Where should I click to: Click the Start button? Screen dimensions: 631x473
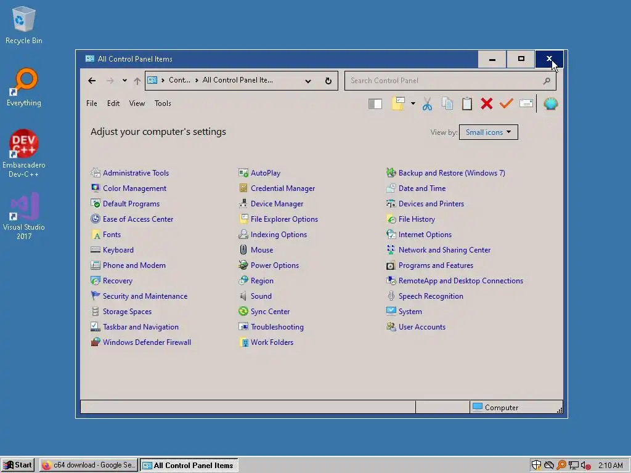coord(18,465)
